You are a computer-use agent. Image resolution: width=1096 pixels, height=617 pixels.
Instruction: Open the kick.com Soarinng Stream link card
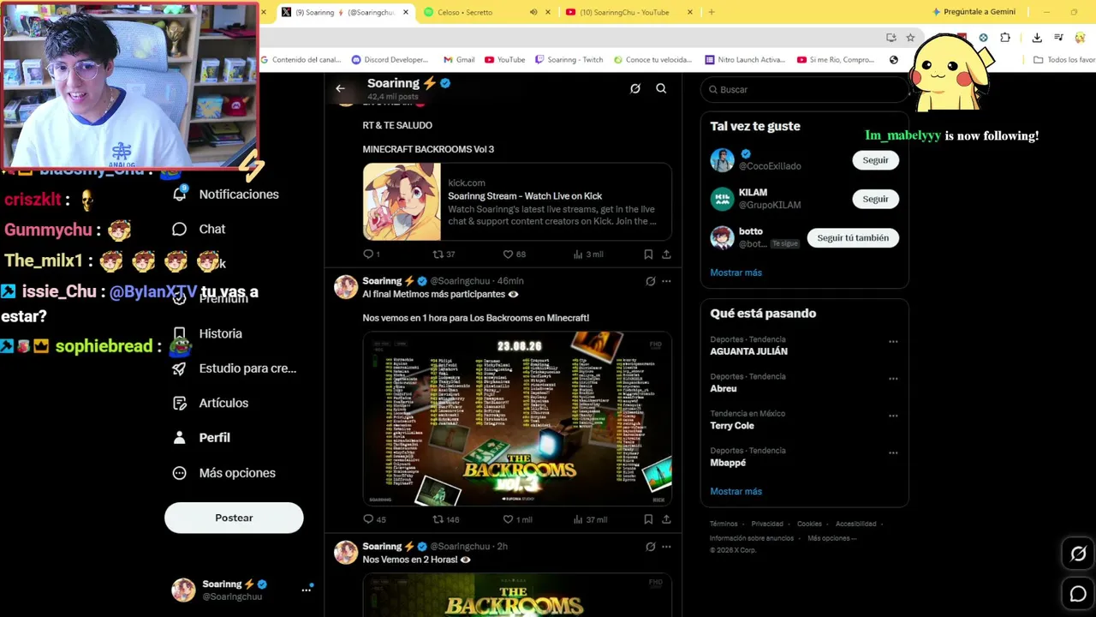coord(517,202)
